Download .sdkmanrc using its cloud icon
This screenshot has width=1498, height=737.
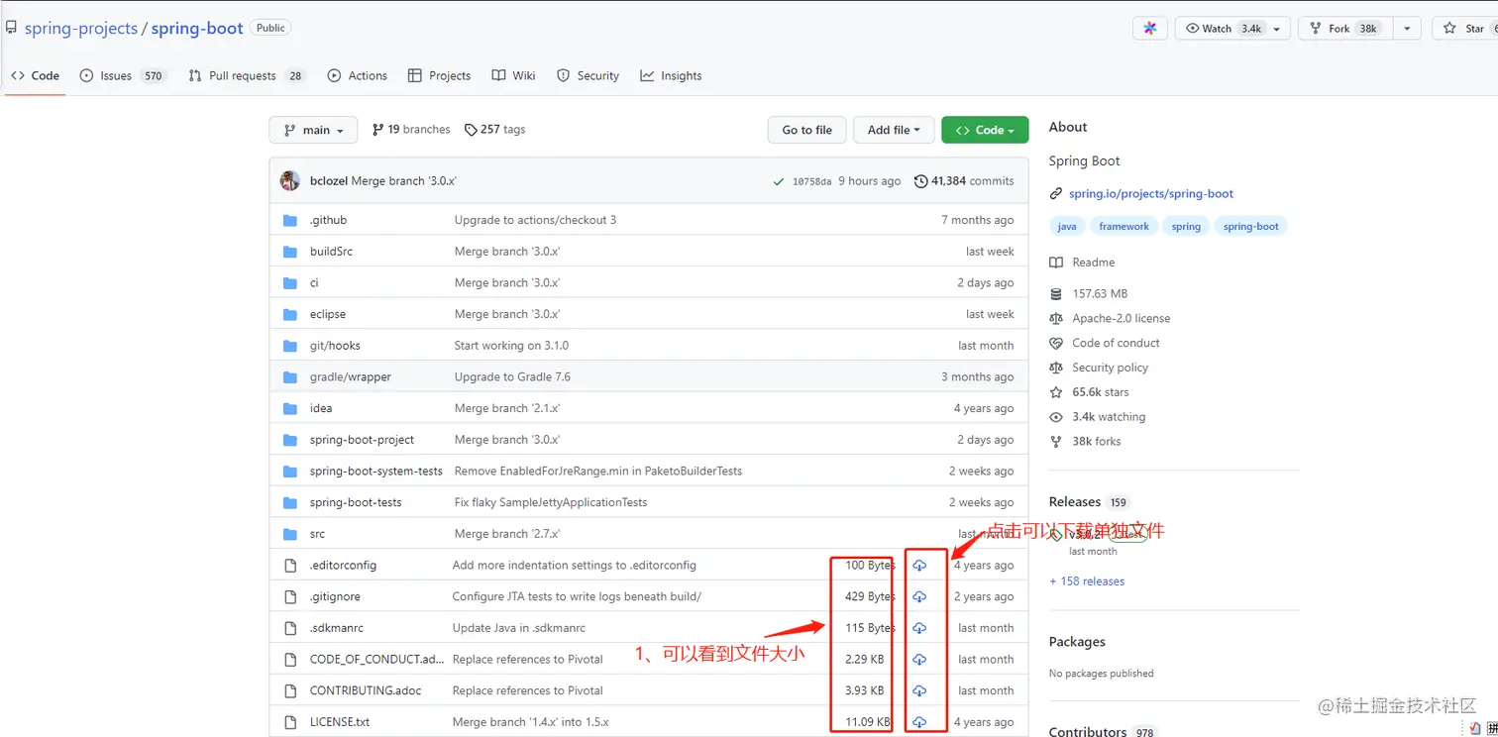point(919,628)
